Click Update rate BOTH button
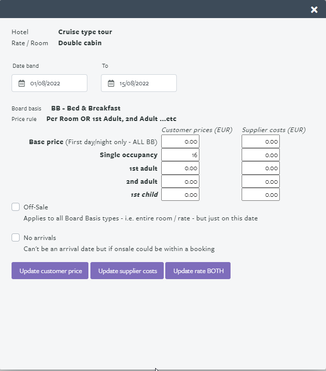The height and width of the screenshot is (371, 326). pos(198,271)
